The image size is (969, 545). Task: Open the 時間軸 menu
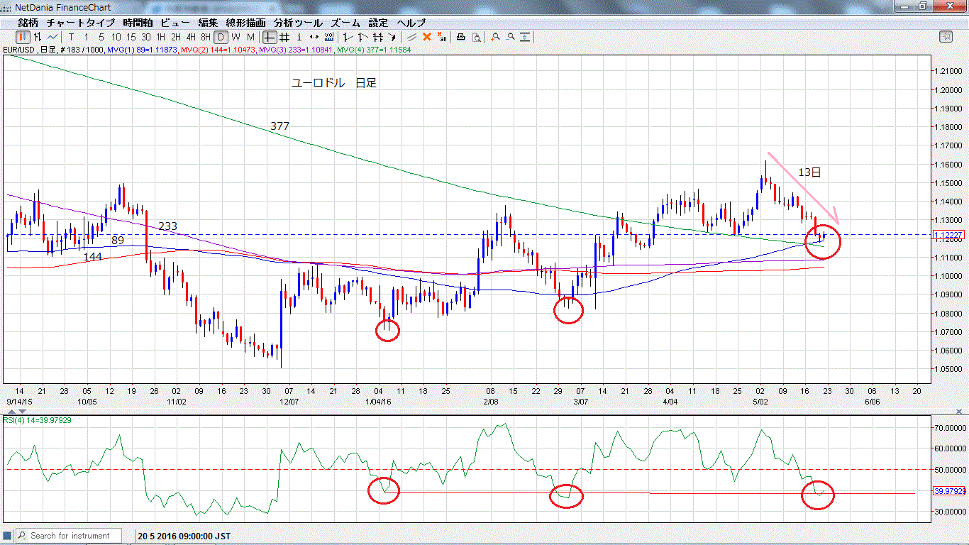[x=138, y=23]
